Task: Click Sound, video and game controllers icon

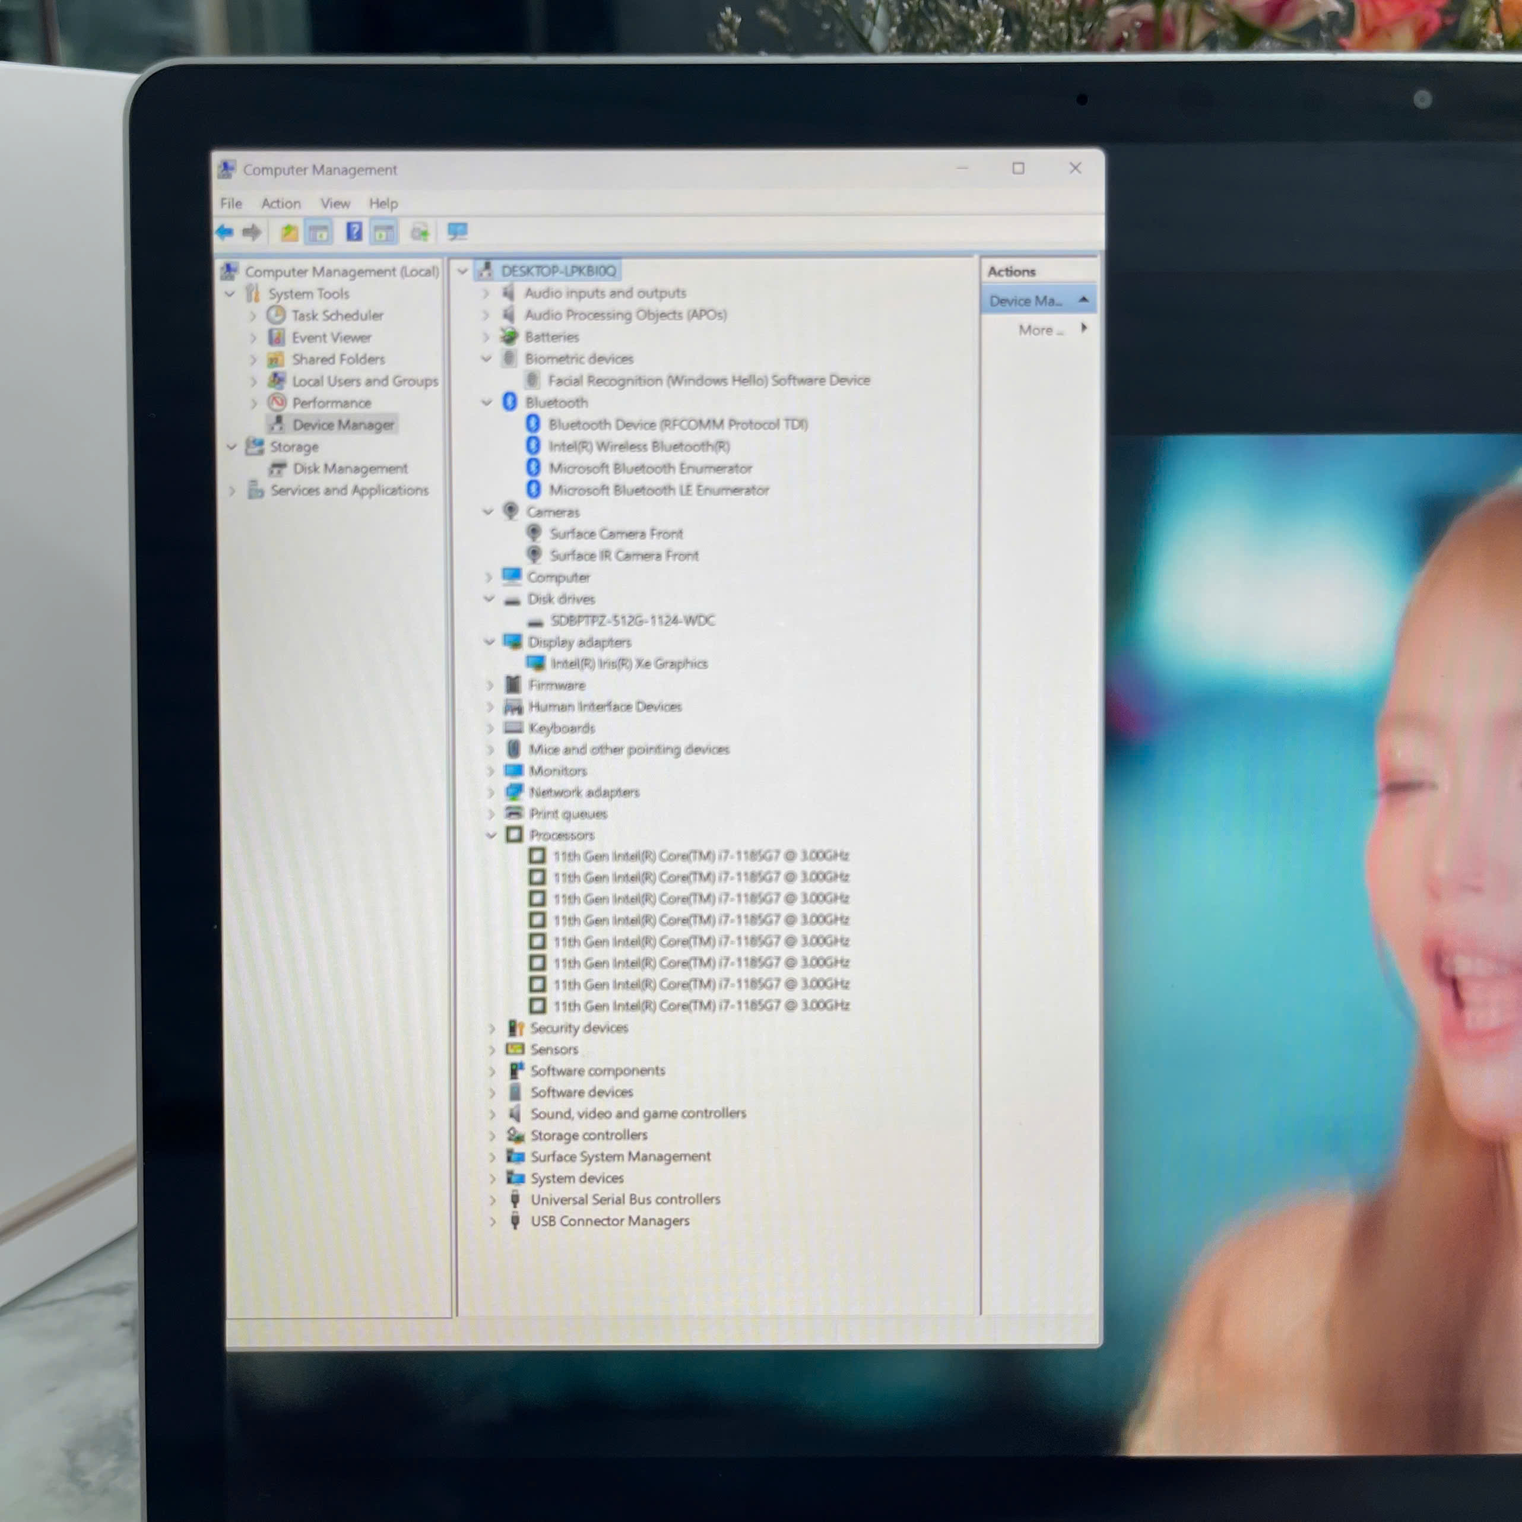Action: pos(515,1114)
